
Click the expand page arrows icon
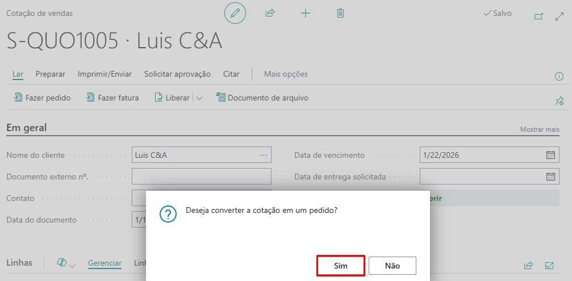point(559,16)
